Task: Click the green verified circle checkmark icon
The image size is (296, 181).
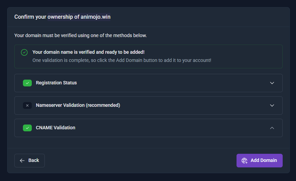Action: pyautogui.click(x=24, y=52)
